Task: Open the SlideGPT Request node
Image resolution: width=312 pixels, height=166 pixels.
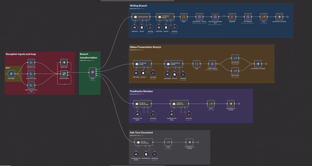Action: pyautogui.click(x=212, y=64)
